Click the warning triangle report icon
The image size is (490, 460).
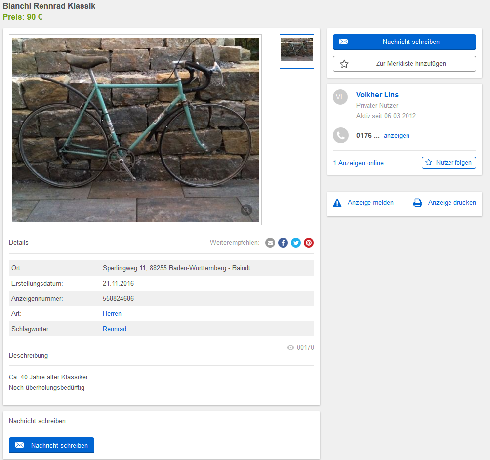click(x=337, y=203)
